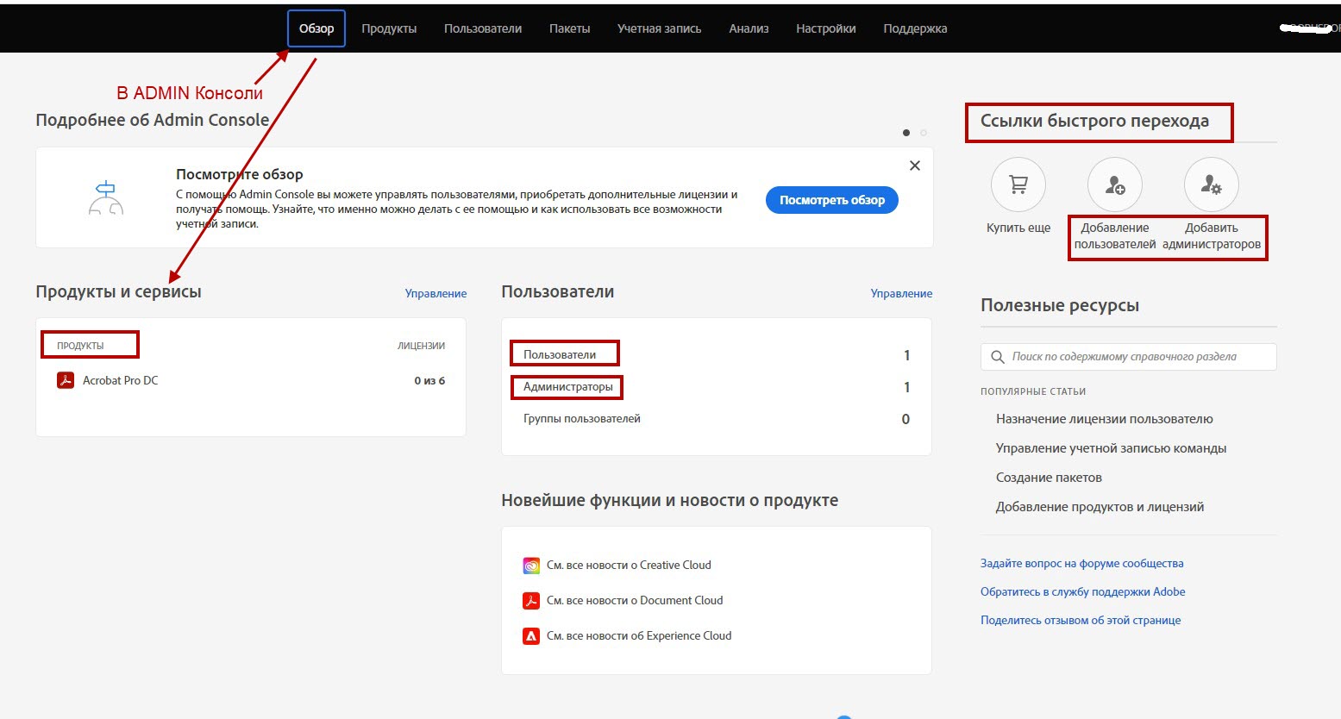The image size is (1341, 719).
Task: Click the Acrobat Pro DC product icon
Action: coord(66,380)
